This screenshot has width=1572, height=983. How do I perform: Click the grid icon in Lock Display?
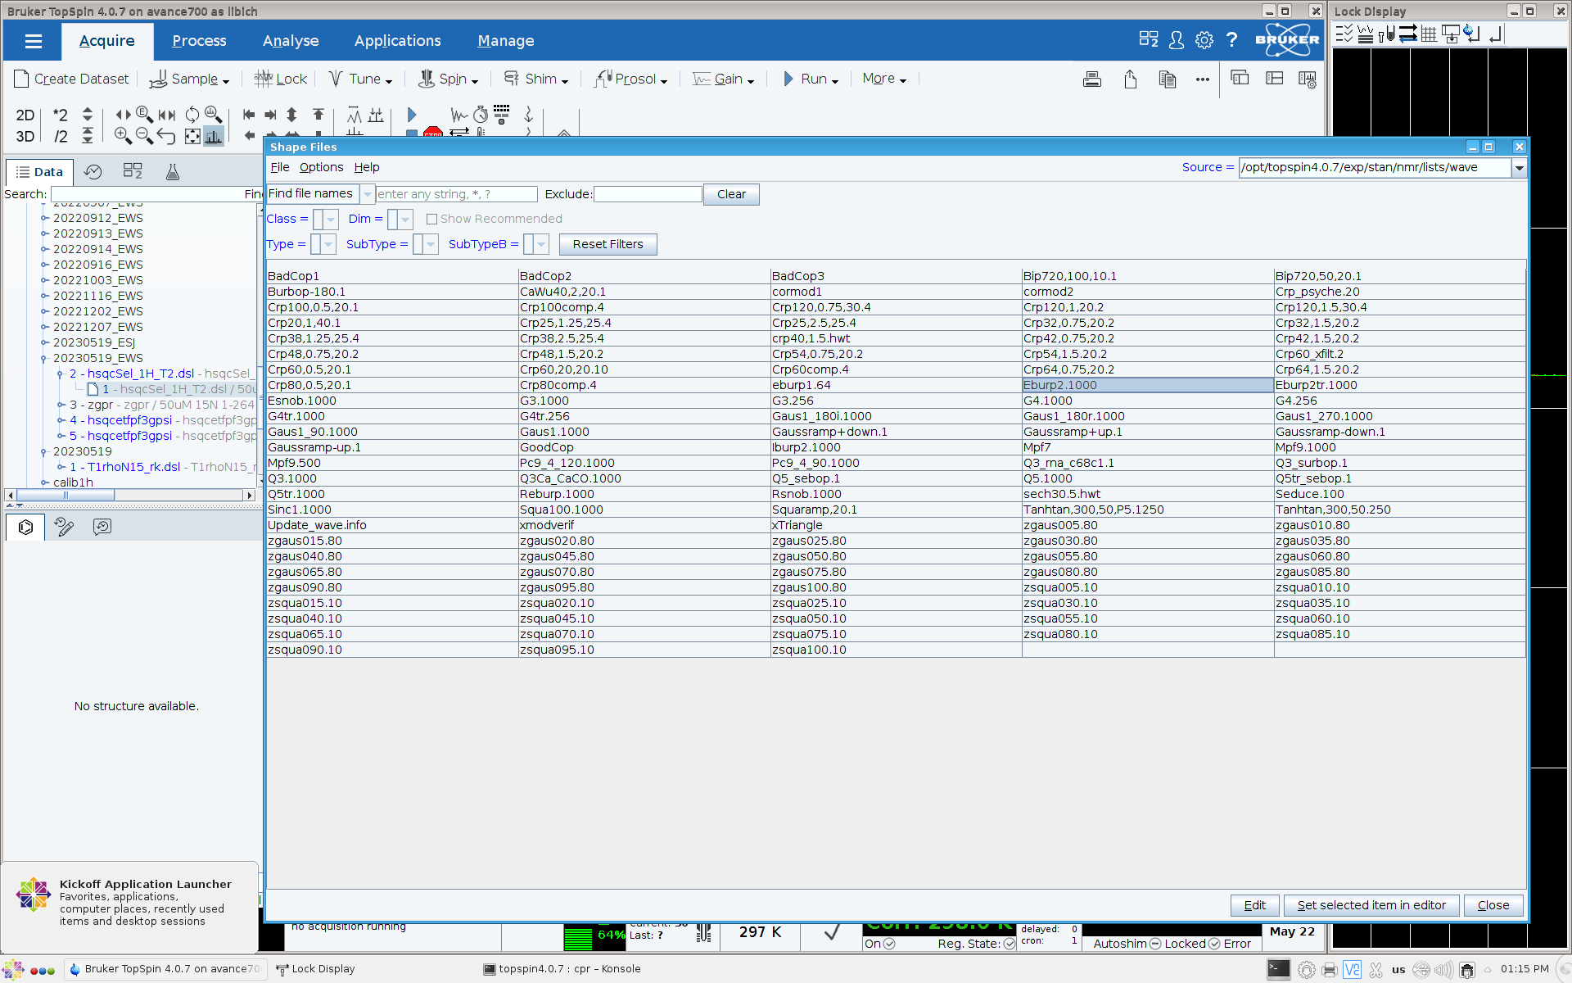point(1429,34)
